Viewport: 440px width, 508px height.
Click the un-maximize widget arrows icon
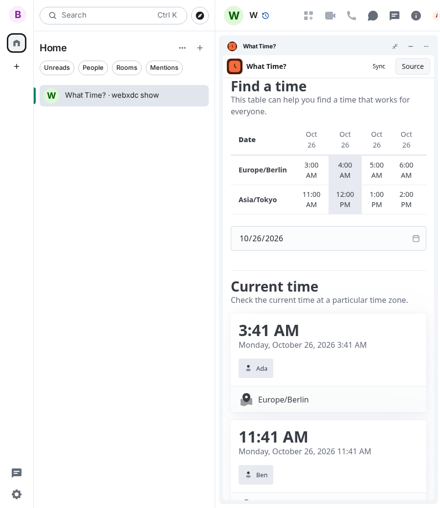[395, 46]
